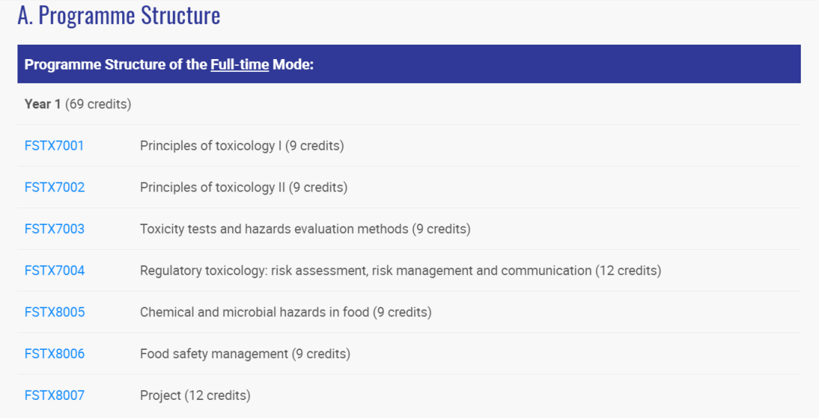Click the A. Programme Structure heading

(x=119, y=16)
